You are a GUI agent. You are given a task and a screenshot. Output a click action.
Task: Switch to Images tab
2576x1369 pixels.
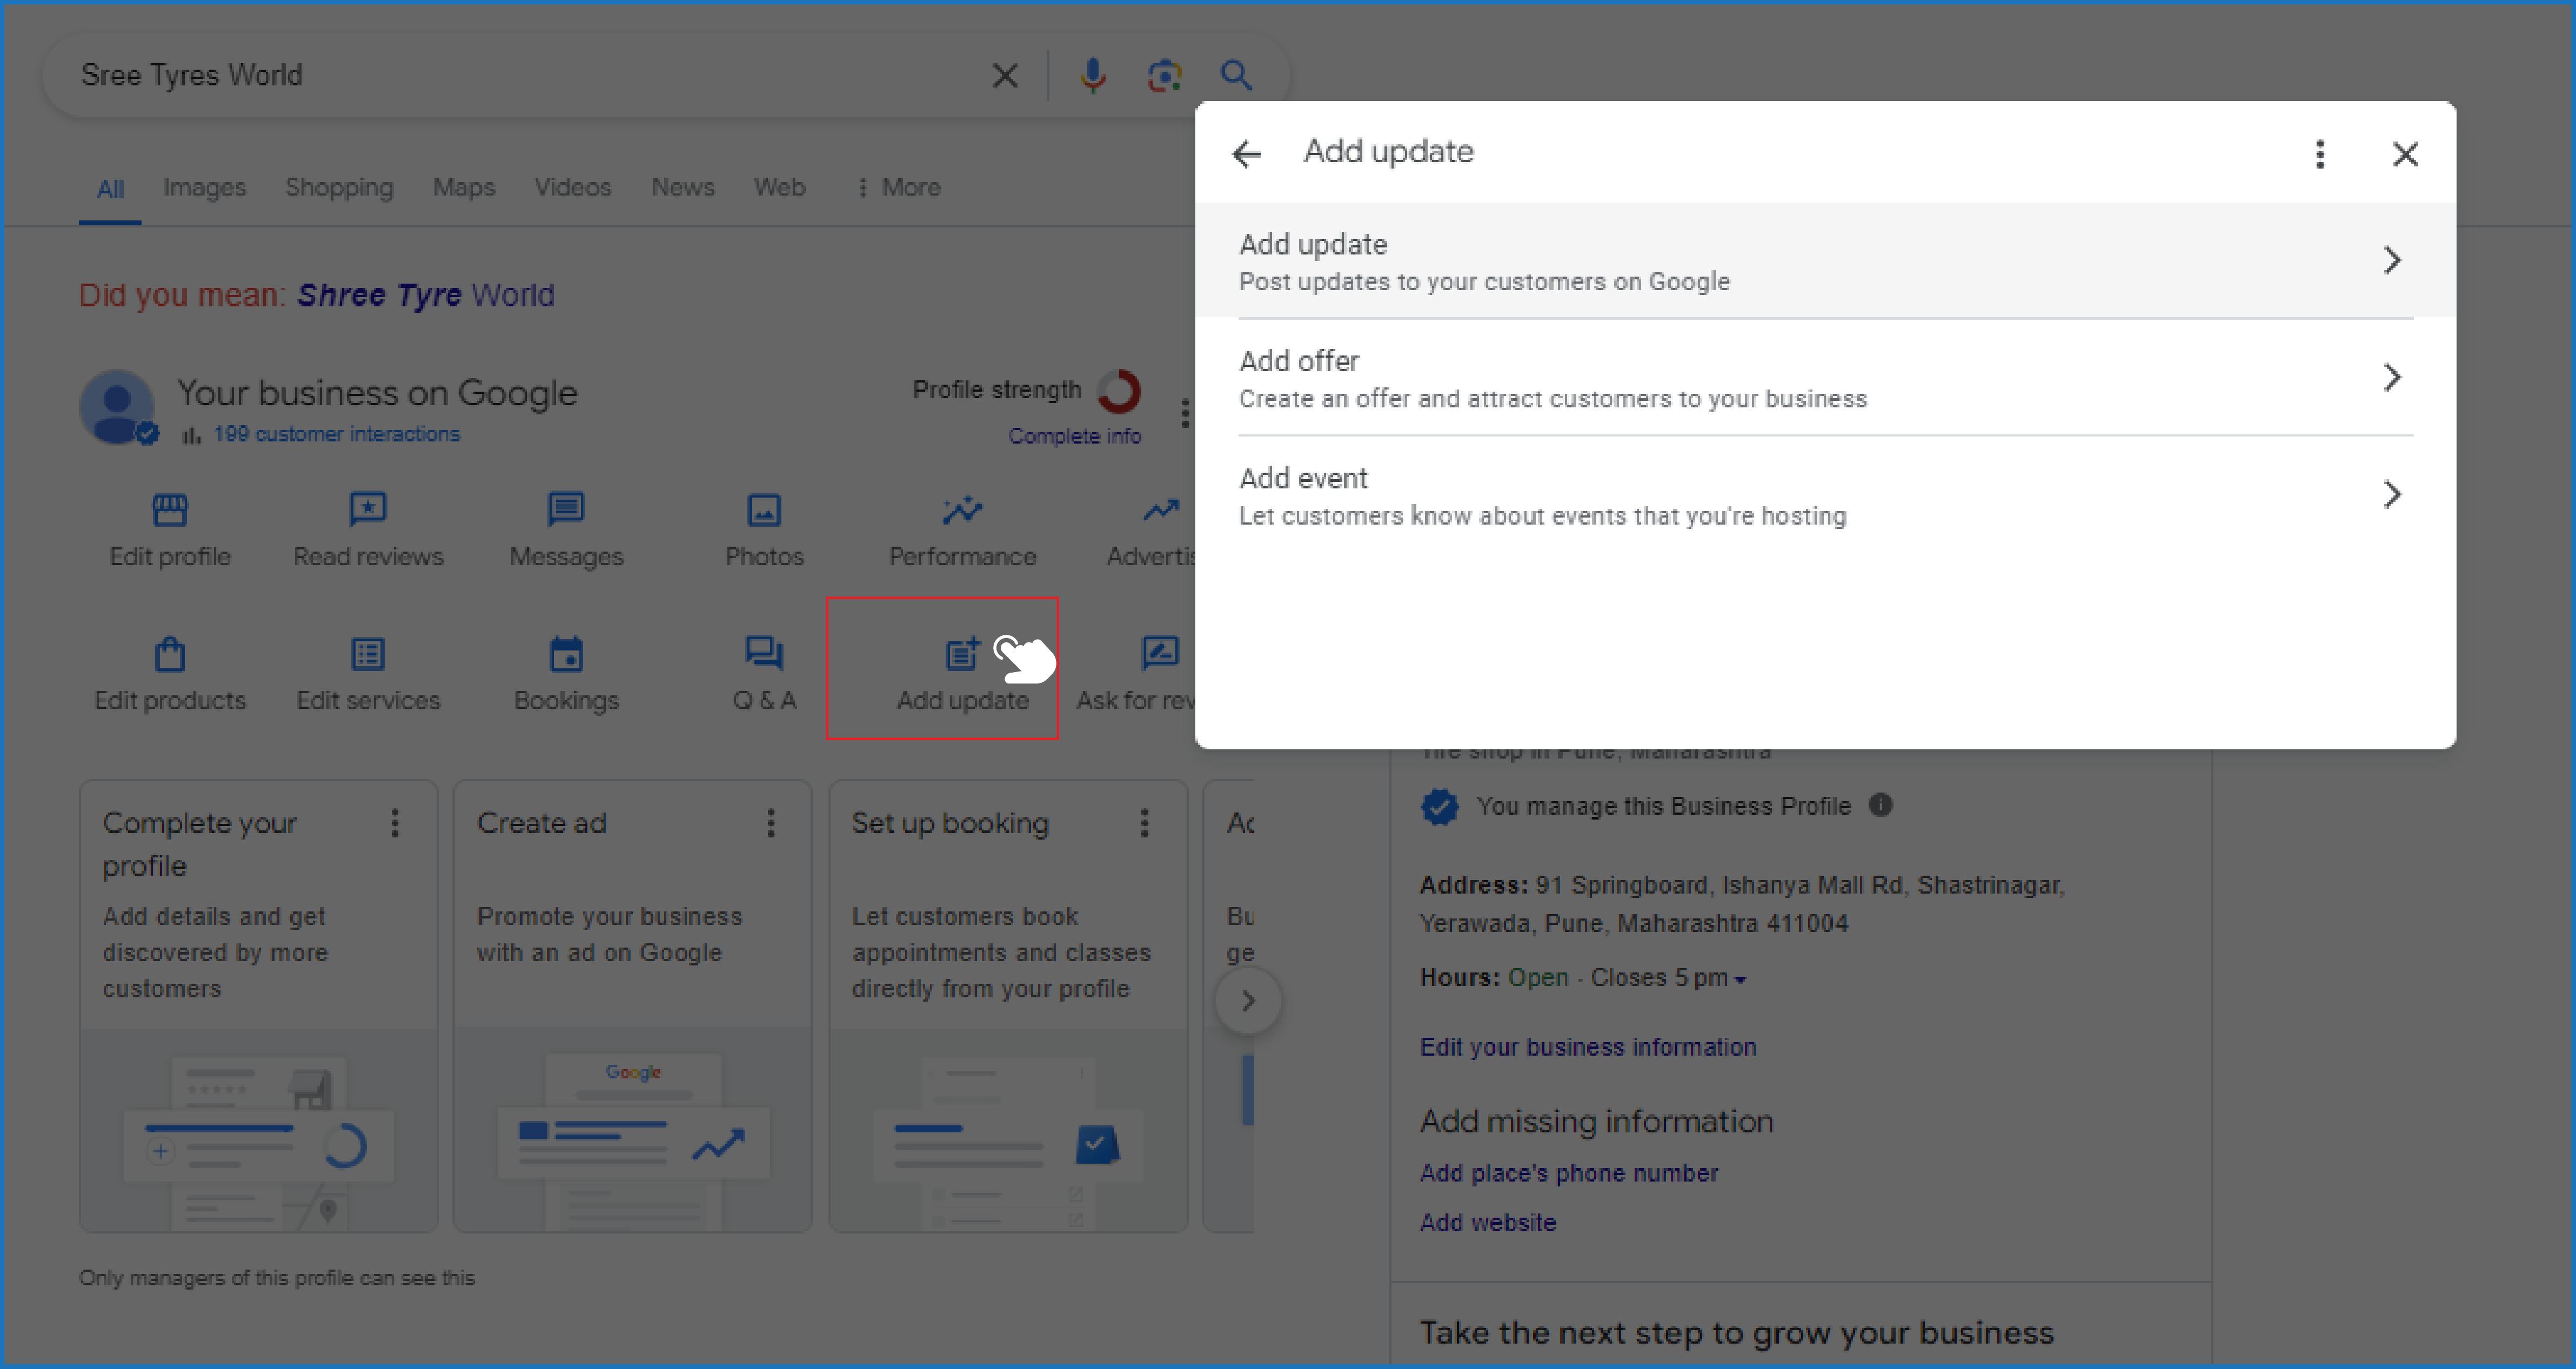(204, 187)
